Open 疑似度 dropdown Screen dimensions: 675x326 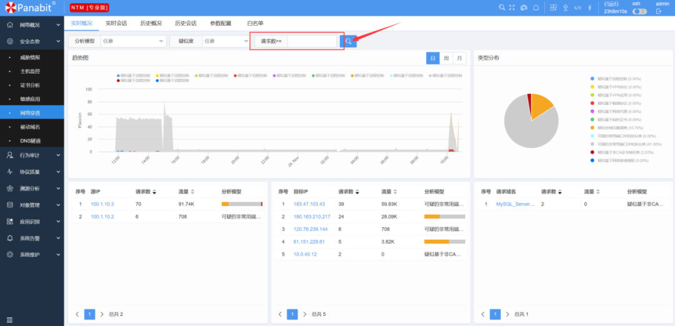226,41
